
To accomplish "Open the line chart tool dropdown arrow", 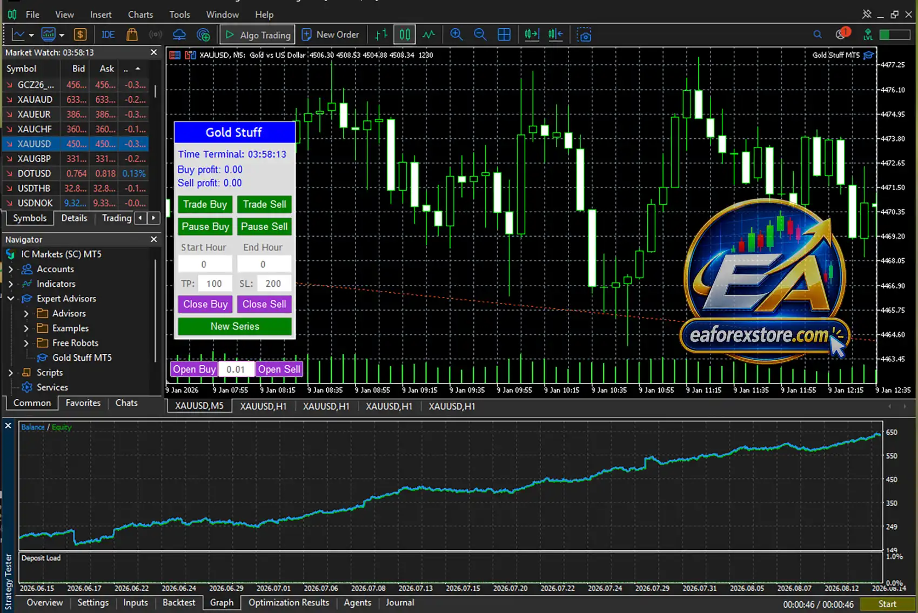I will pos(31,36).
